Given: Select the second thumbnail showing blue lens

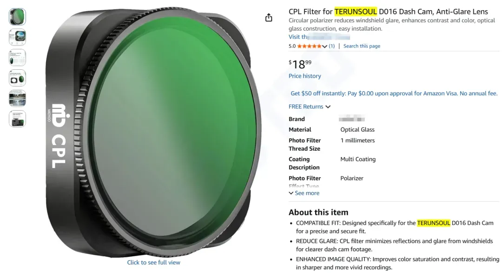Looking at the screenshot, I should pos(17,37).
